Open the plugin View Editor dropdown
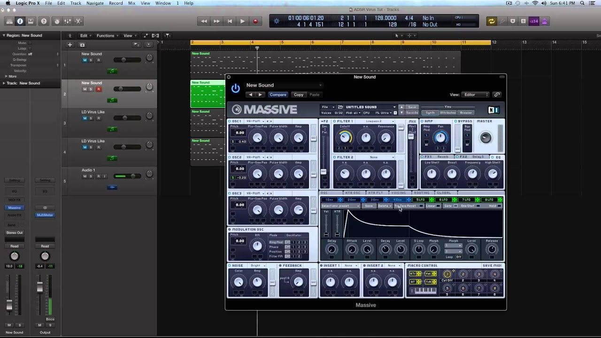601x338 pixels. 476,94
